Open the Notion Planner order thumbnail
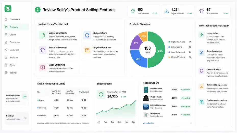Screen dimensions: 237x133 tap(146, 90)
